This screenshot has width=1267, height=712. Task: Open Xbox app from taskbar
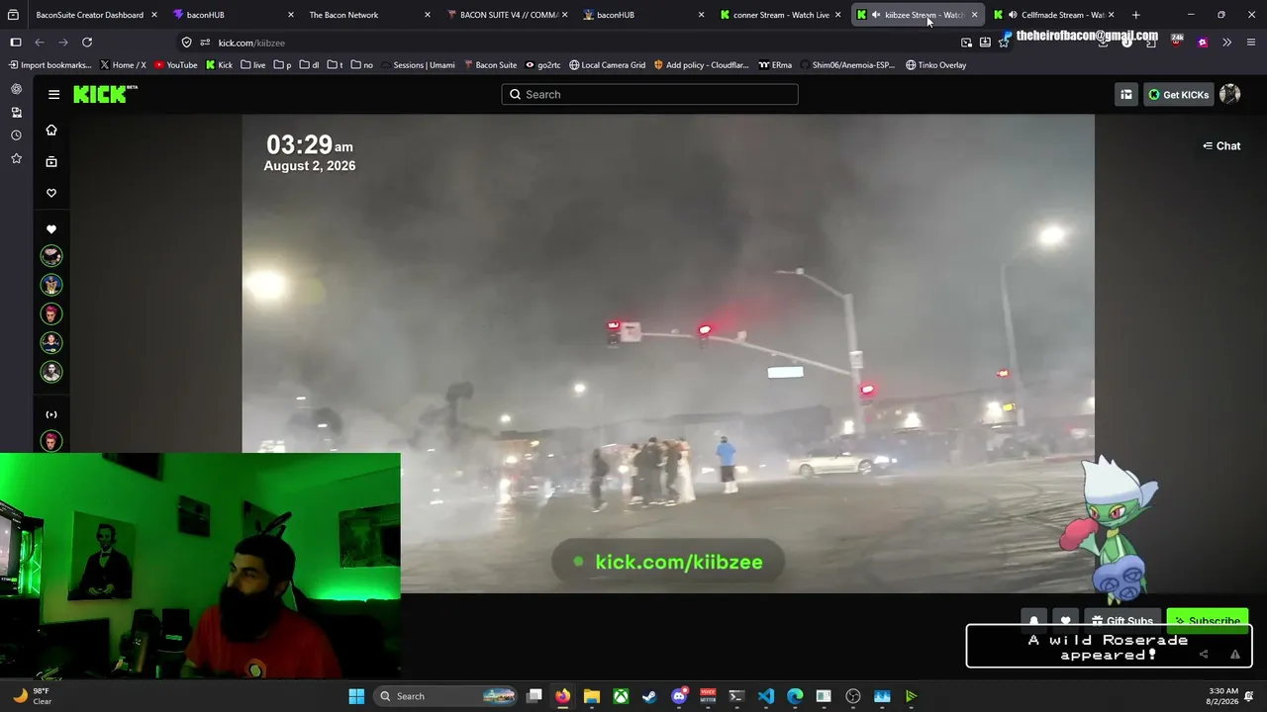point(621,696)
